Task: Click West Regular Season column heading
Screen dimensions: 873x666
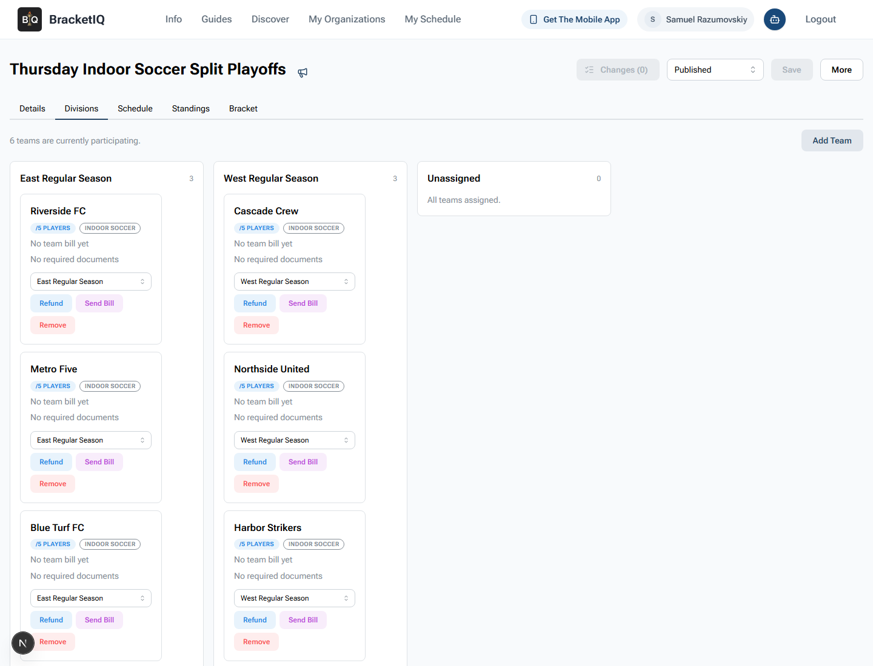Action: [x=271, y=179]
